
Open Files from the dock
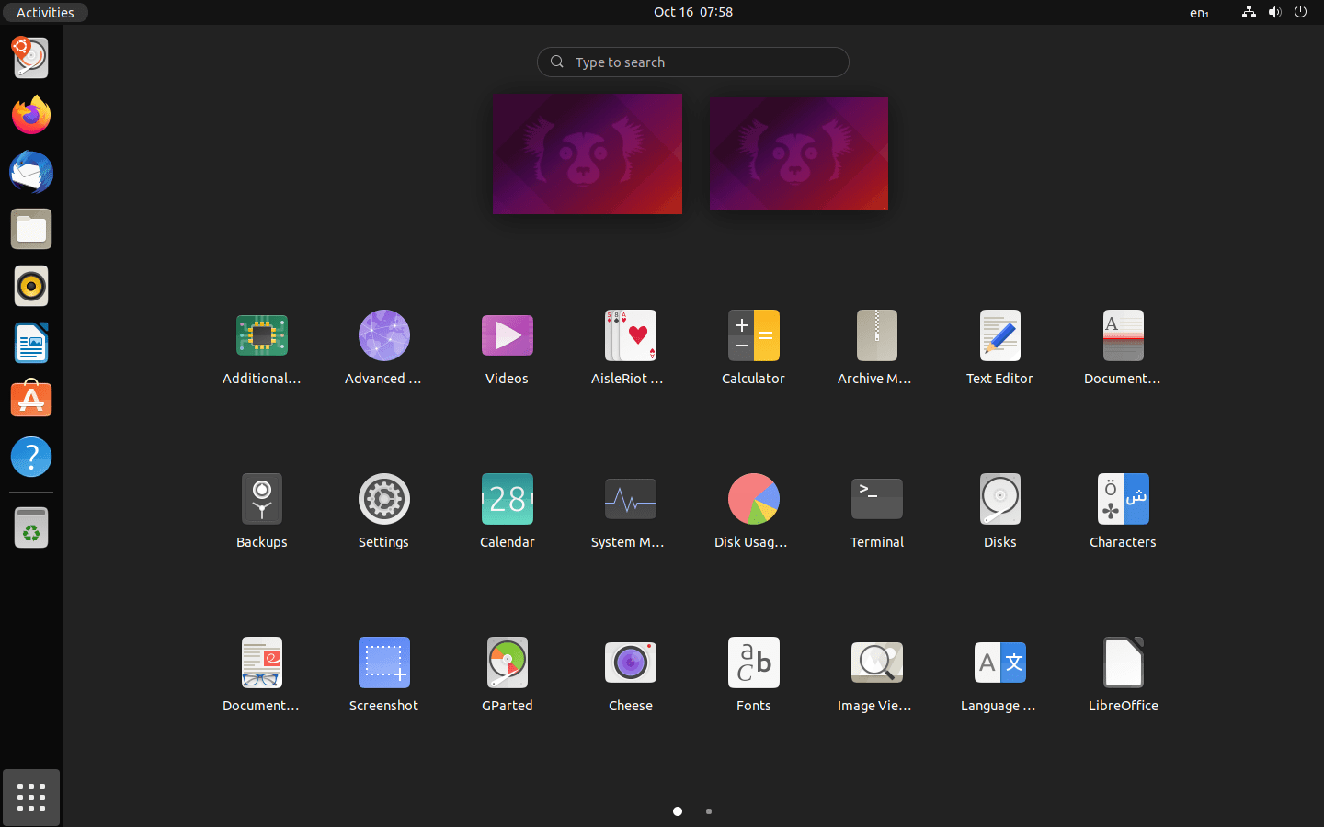pyautogui.click(x=31, y=229)
